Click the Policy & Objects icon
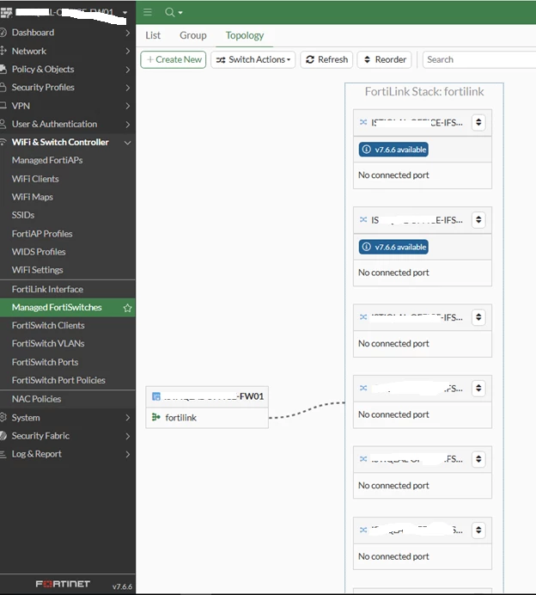Viewport: 536px width, 595px height. pos(3,69)
